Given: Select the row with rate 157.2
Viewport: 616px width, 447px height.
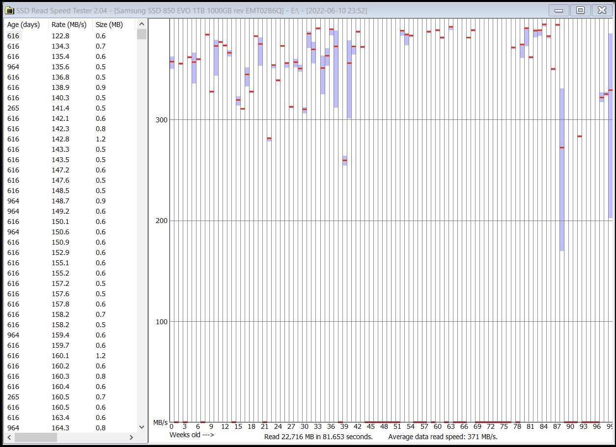Looking at the screenshot, I should 70,283.
